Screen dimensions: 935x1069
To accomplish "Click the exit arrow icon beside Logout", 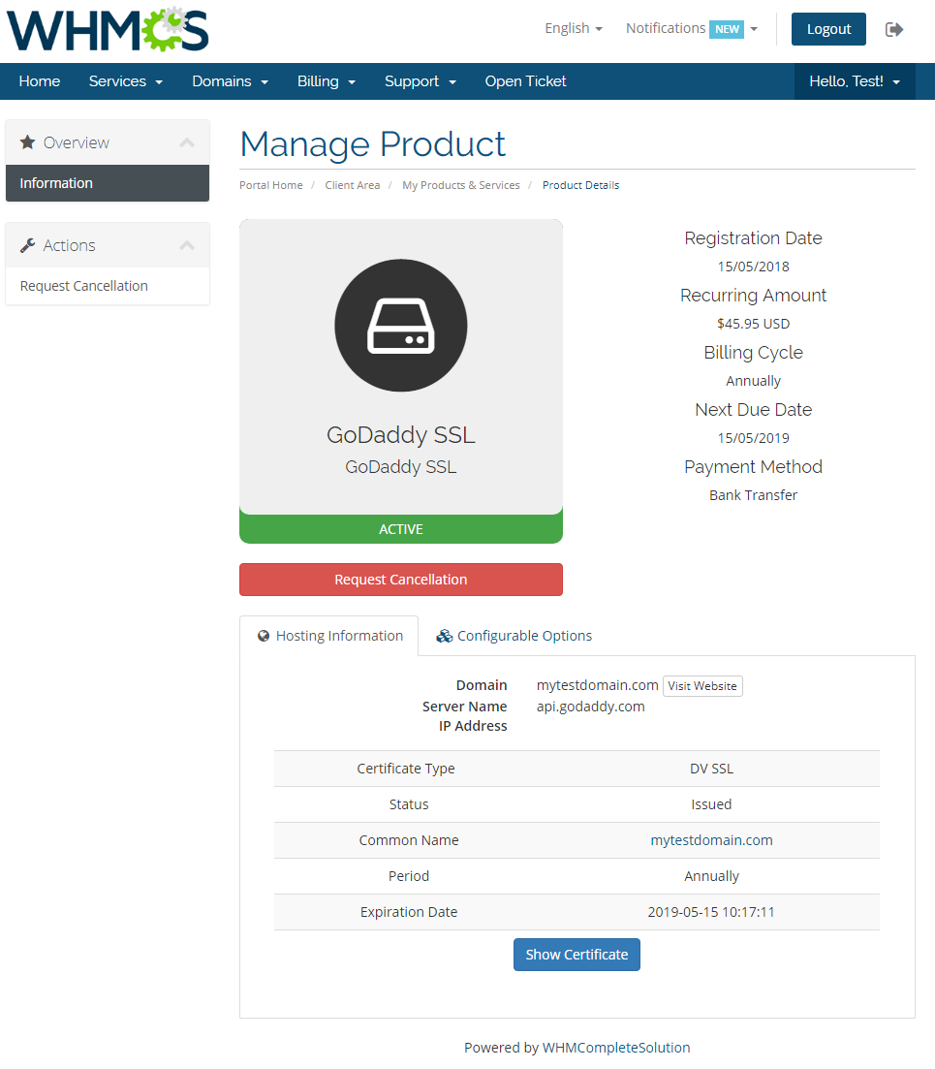I will click(x=894, y=29).
